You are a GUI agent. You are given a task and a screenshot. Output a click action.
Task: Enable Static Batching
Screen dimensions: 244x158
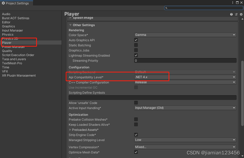point(136,45)
